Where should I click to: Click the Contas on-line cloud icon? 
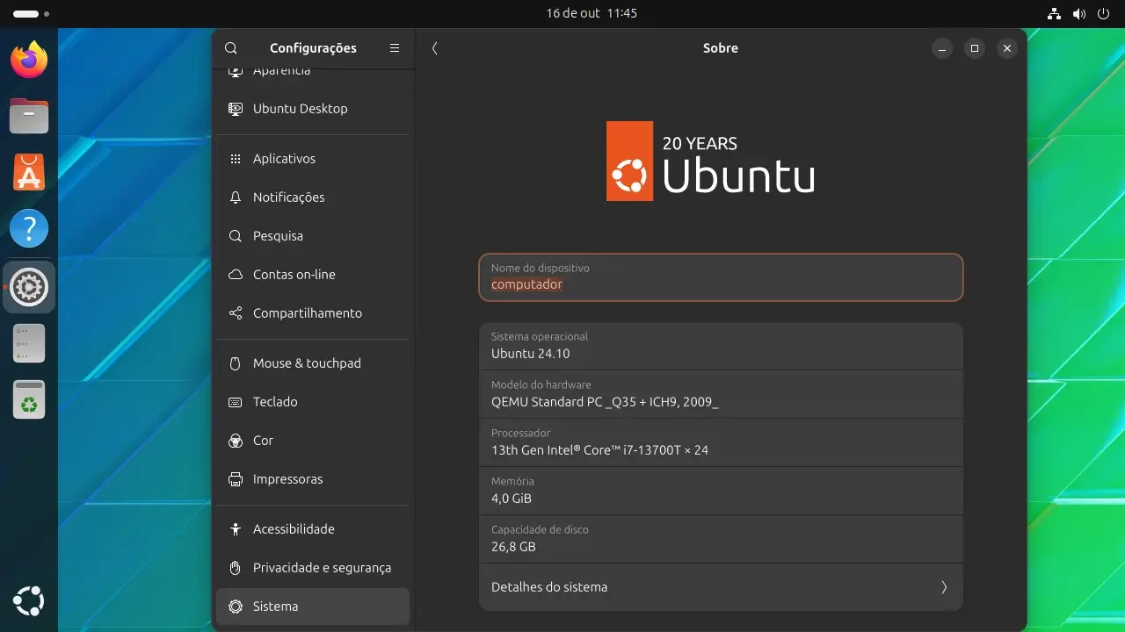(235, 275)
